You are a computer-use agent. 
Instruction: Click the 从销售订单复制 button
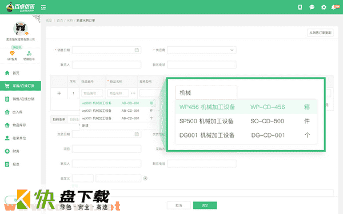(x=320, y=33)
